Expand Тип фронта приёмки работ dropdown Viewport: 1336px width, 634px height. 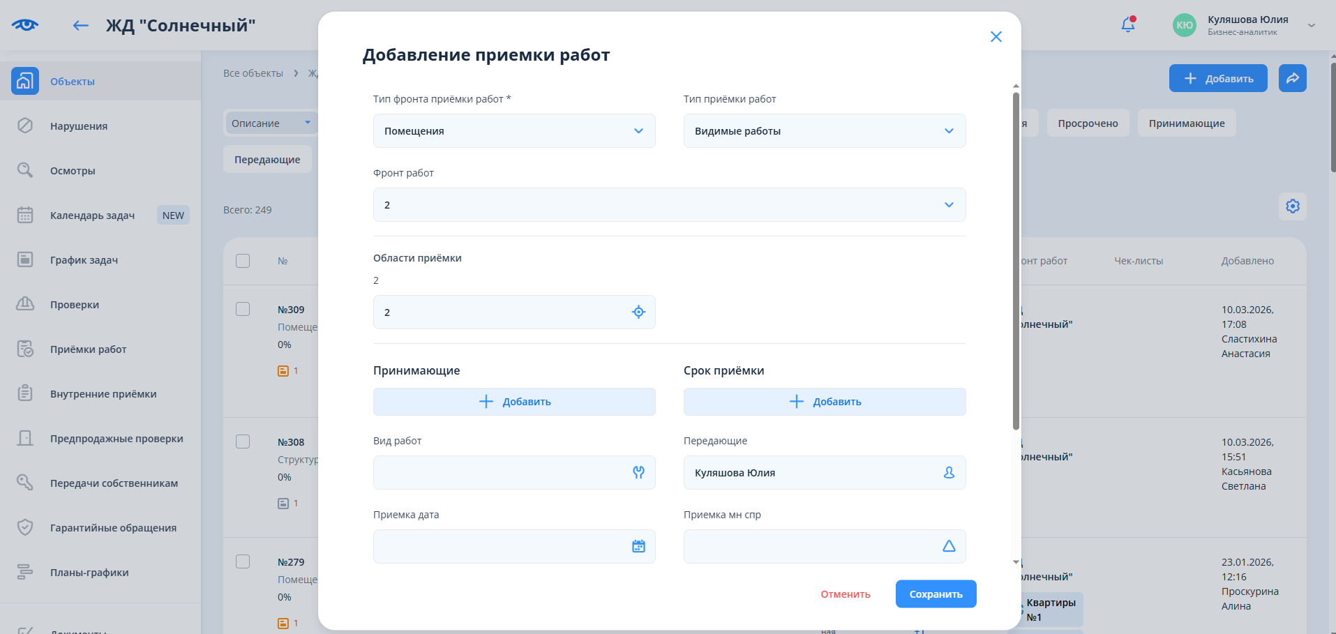[514, 131]
